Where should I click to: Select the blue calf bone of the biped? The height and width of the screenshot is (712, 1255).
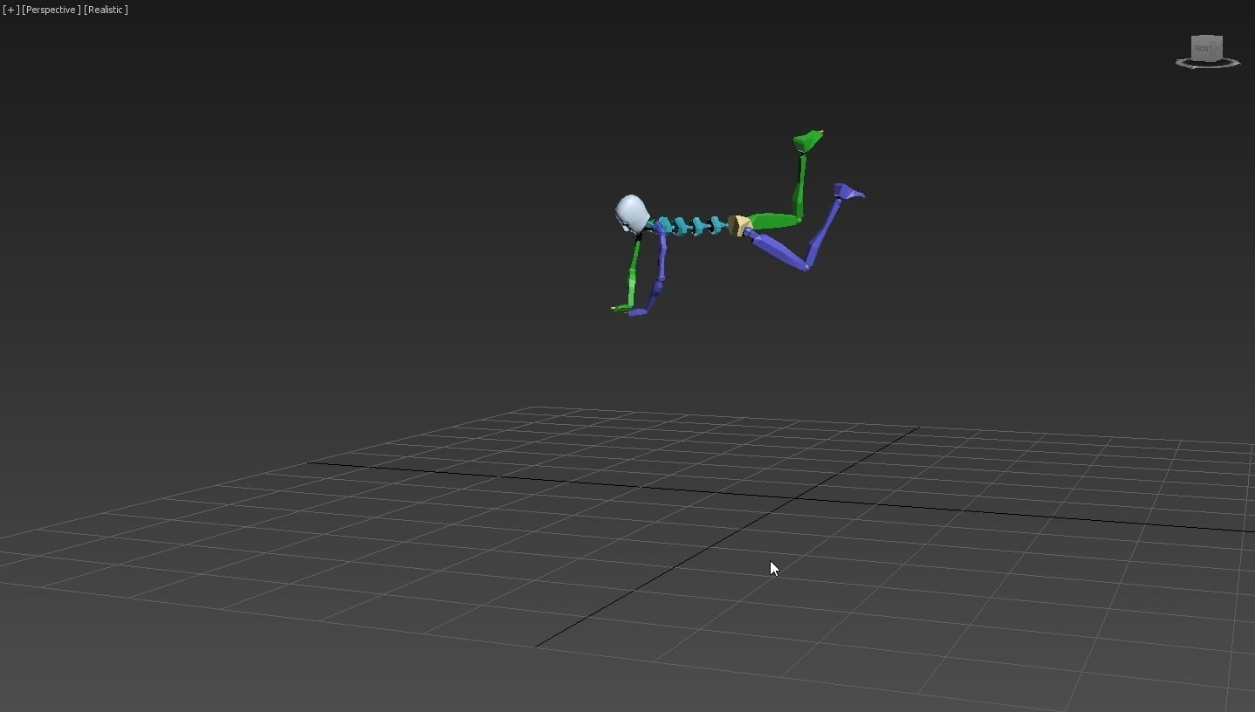pyautogui.click(x=824, y=233)
